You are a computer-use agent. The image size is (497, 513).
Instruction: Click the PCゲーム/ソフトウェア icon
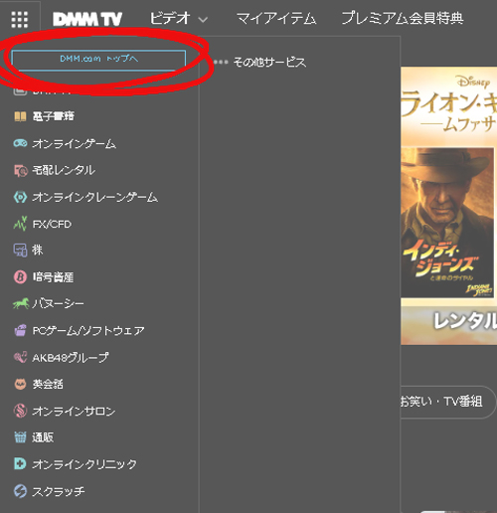tap(20, 330)
